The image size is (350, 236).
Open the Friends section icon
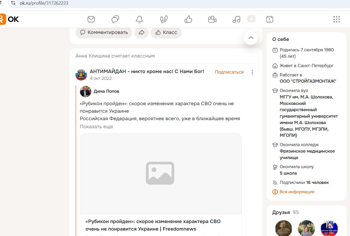[212, 19]
